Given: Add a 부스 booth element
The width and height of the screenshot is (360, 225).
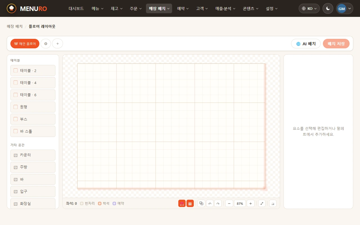Looking at the screenshot, I should tap(33, 119).
